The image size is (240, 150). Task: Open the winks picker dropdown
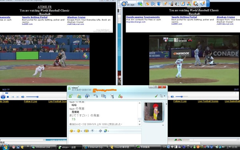pos(79,131)
